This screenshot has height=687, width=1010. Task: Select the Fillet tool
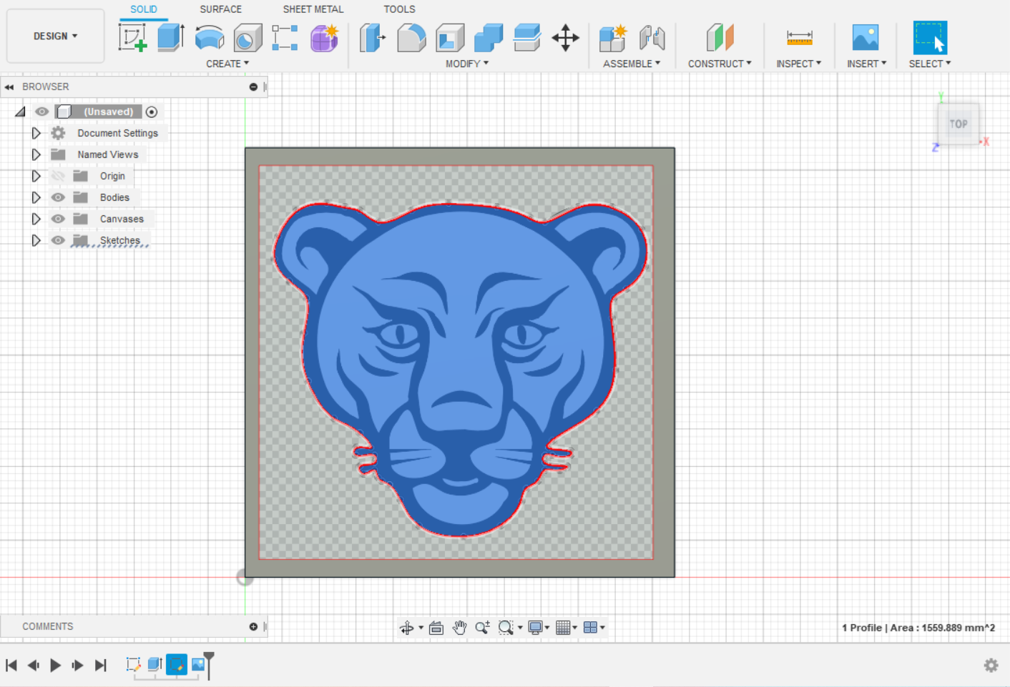tap(411, 38)
